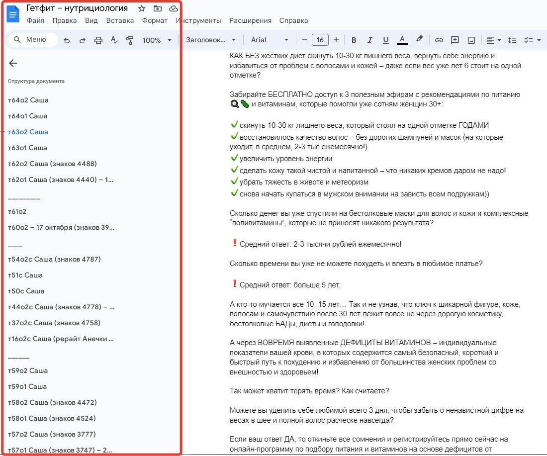
Task: Open the highlight color marker
Action: pyautogui.click(x=419, y=39)
